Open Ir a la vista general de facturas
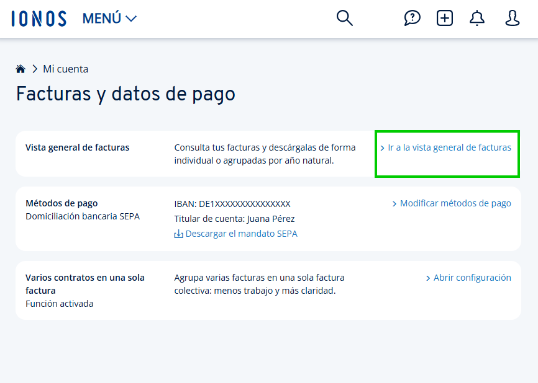The height and width of the screenshot is (383, 538). click(x=449, y=147)
